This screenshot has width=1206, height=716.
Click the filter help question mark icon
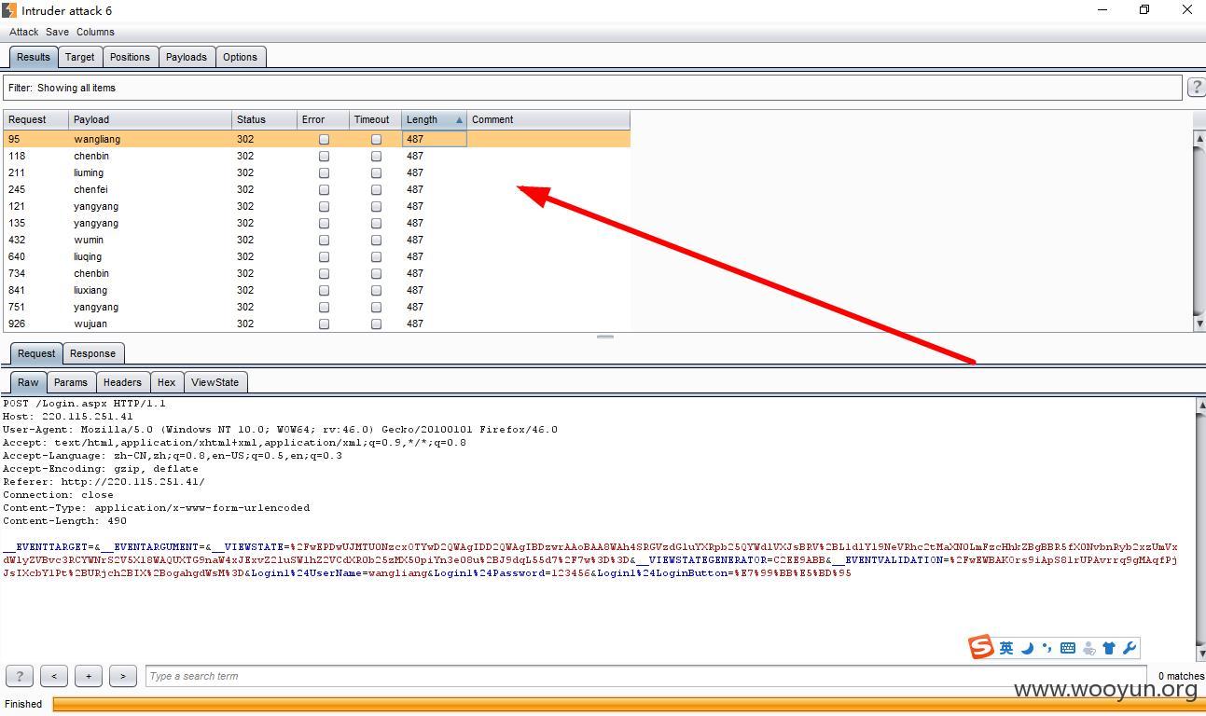click(1196, 88)
